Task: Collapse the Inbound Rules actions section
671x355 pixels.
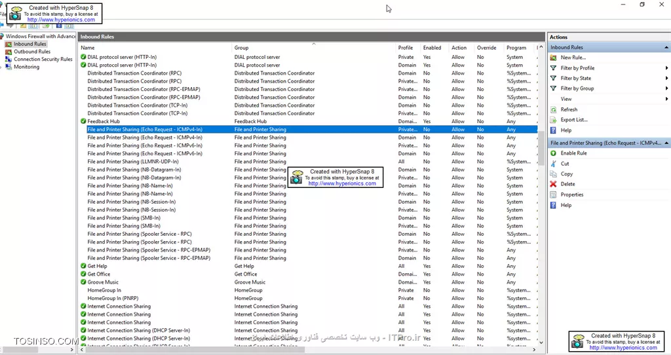Action: coord(666,47)
